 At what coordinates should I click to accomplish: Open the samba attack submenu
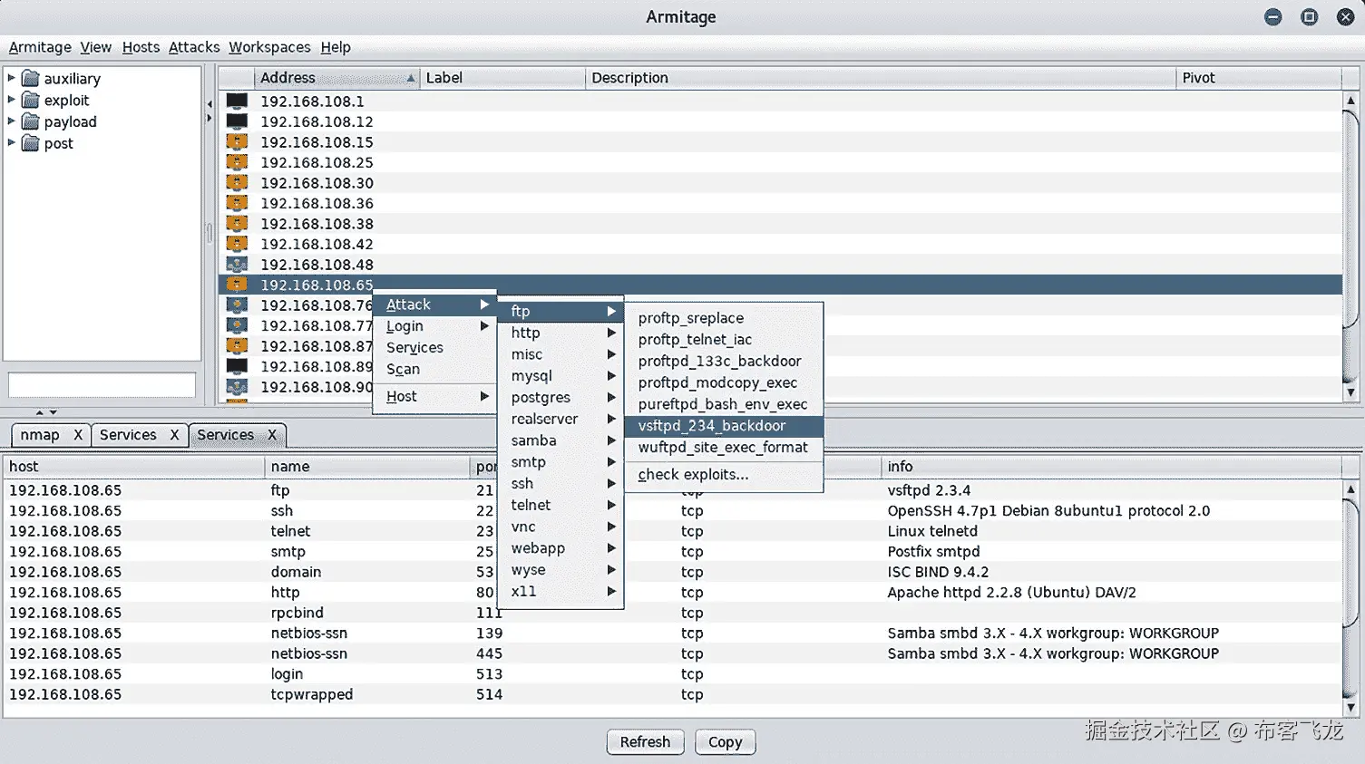(x=561, y=440)
